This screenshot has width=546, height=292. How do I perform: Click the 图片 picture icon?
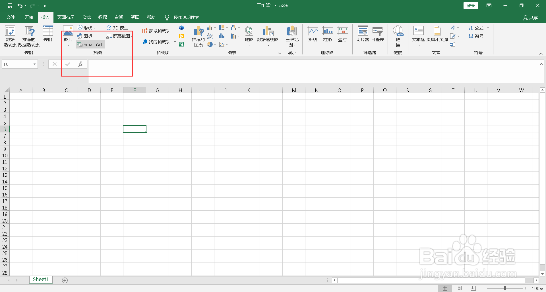(68, 31)
